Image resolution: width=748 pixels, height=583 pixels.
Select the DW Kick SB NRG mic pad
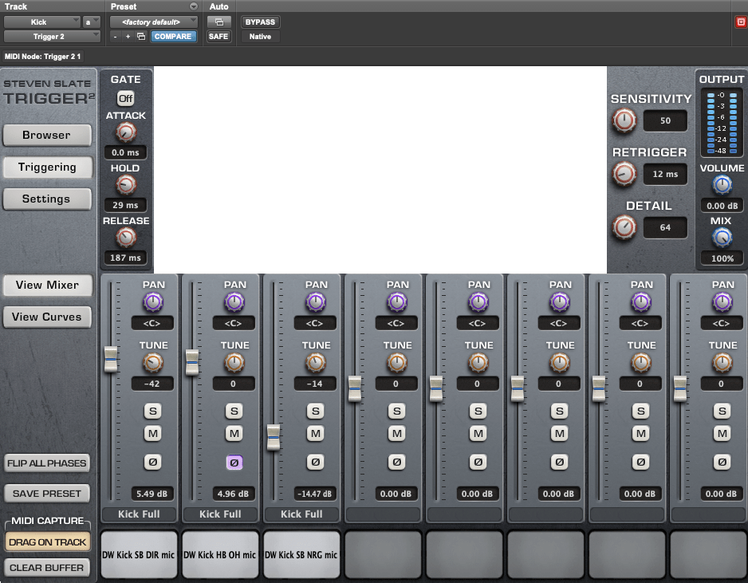tap(301, 554)
